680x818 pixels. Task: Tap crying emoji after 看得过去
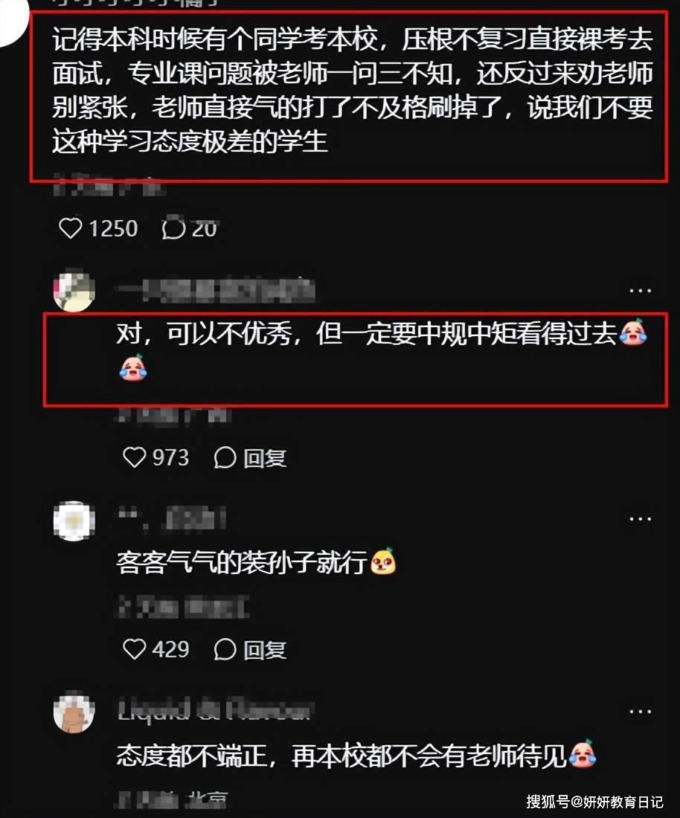[632, 333]
